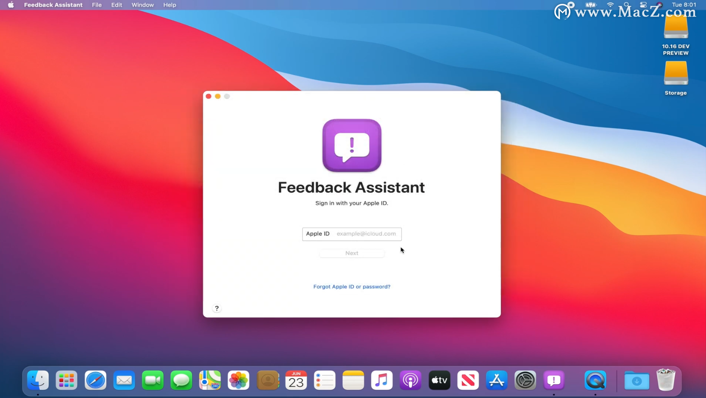Screen dimensions: 706x398
Task: Open the Feedback Assistant app menu
Action: [x=53, y=5]
